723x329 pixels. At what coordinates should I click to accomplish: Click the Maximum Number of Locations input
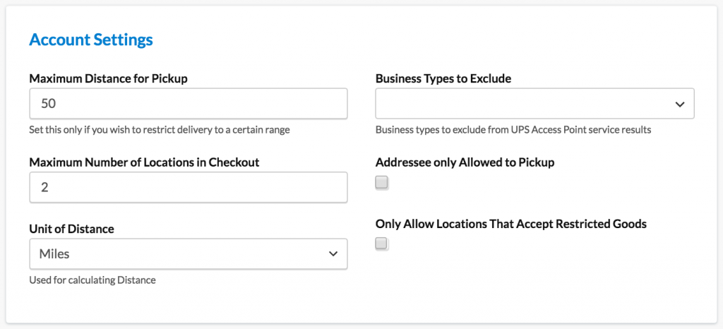pyautogui.click(x=188, y=188)
